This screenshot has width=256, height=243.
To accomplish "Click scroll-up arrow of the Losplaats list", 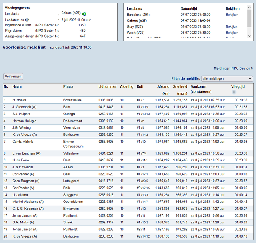I will 249,7.
